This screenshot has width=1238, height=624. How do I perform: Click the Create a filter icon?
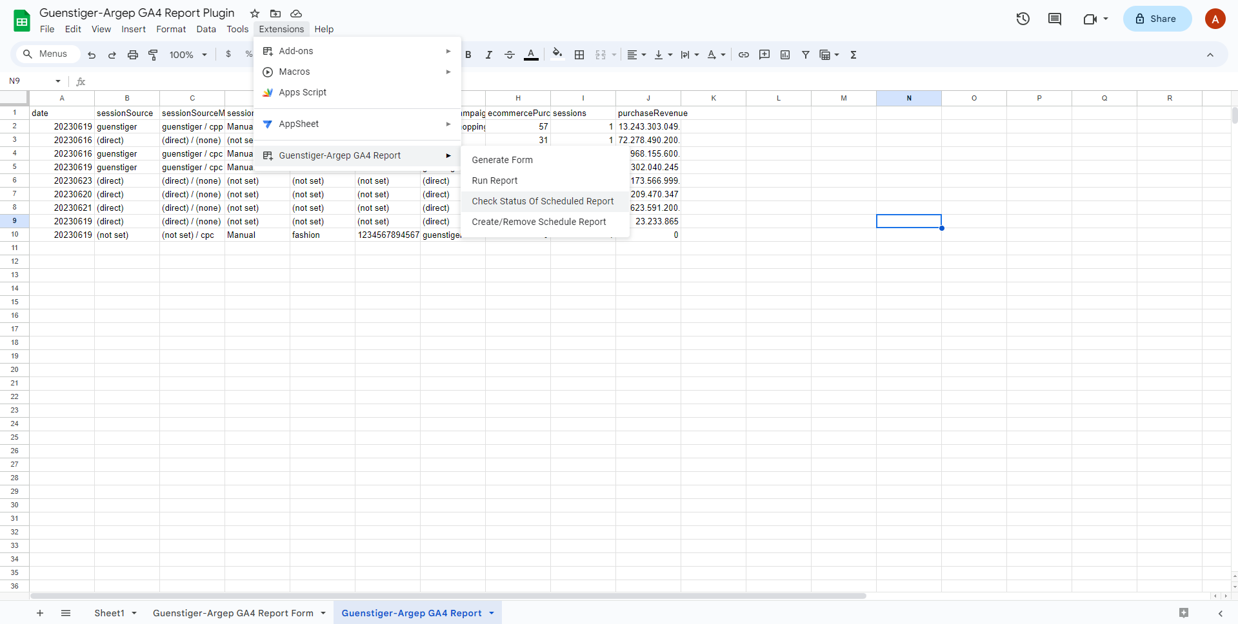(x=806, y=55)
